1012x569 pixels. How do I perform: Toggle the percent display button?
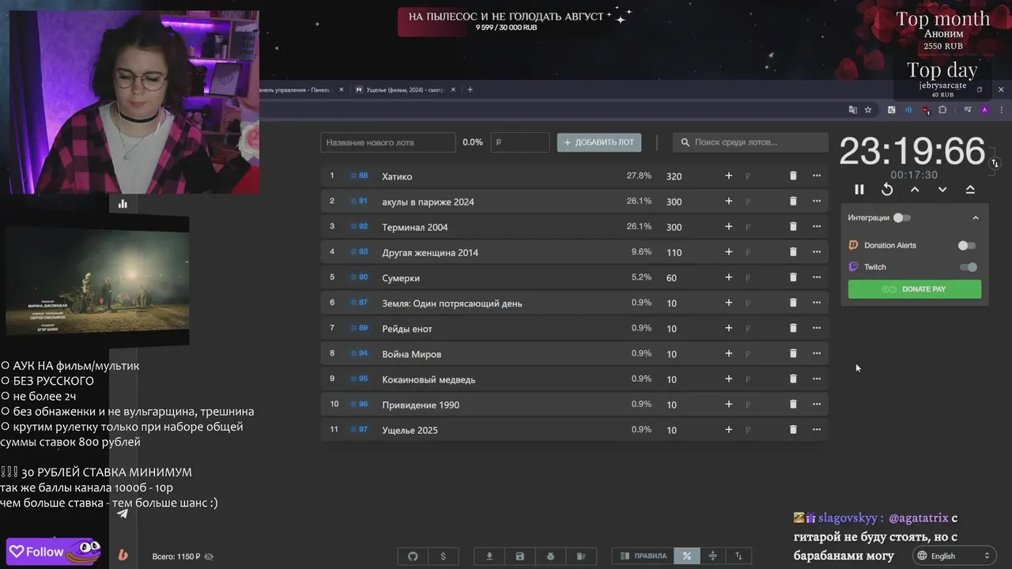click(687, 556)
